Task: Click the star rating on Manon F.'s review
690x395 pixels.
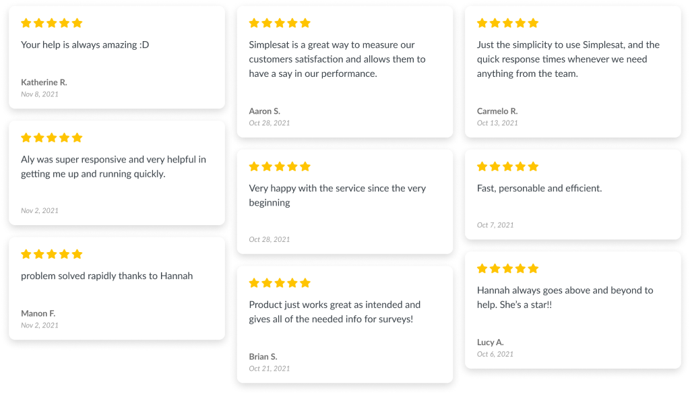Action: (x=51, y=254)
